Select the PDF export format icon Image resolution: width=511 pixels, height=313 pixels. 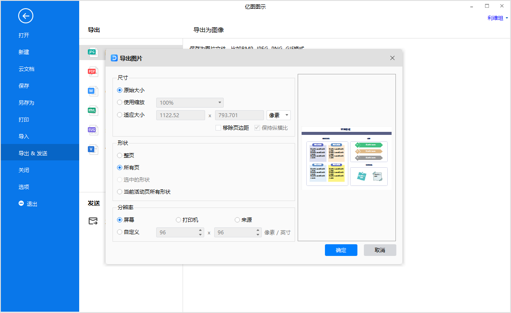[93, 71]
